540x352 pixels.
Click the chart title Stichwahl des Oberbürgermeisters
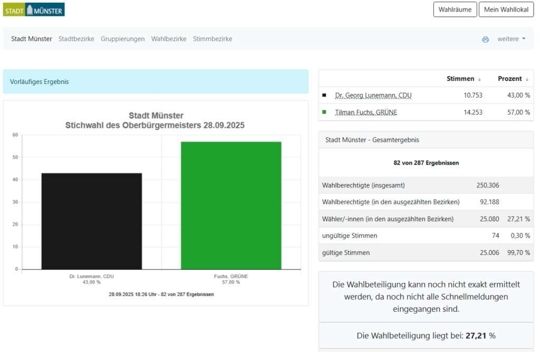(x=155, y=126)
